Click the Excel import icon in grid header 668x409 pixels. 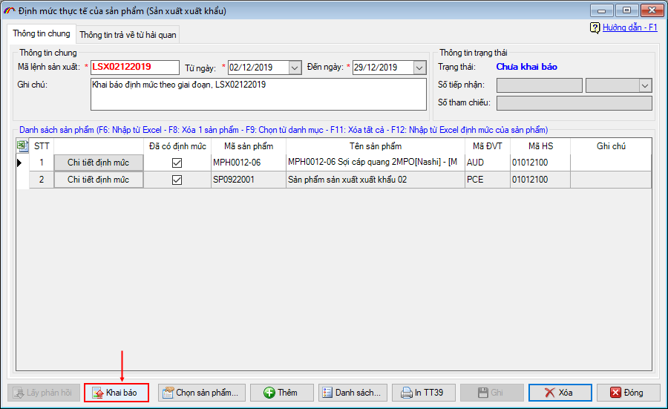pos(22,146)
